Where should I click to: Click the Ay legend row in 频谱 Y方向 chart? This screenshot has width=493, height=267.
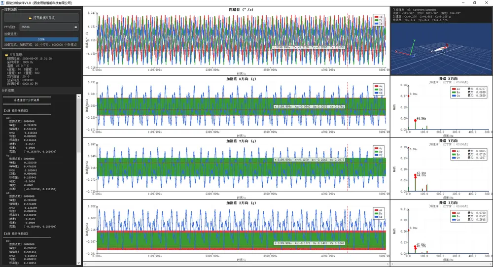pyautogui.click(x=469, y=151)
